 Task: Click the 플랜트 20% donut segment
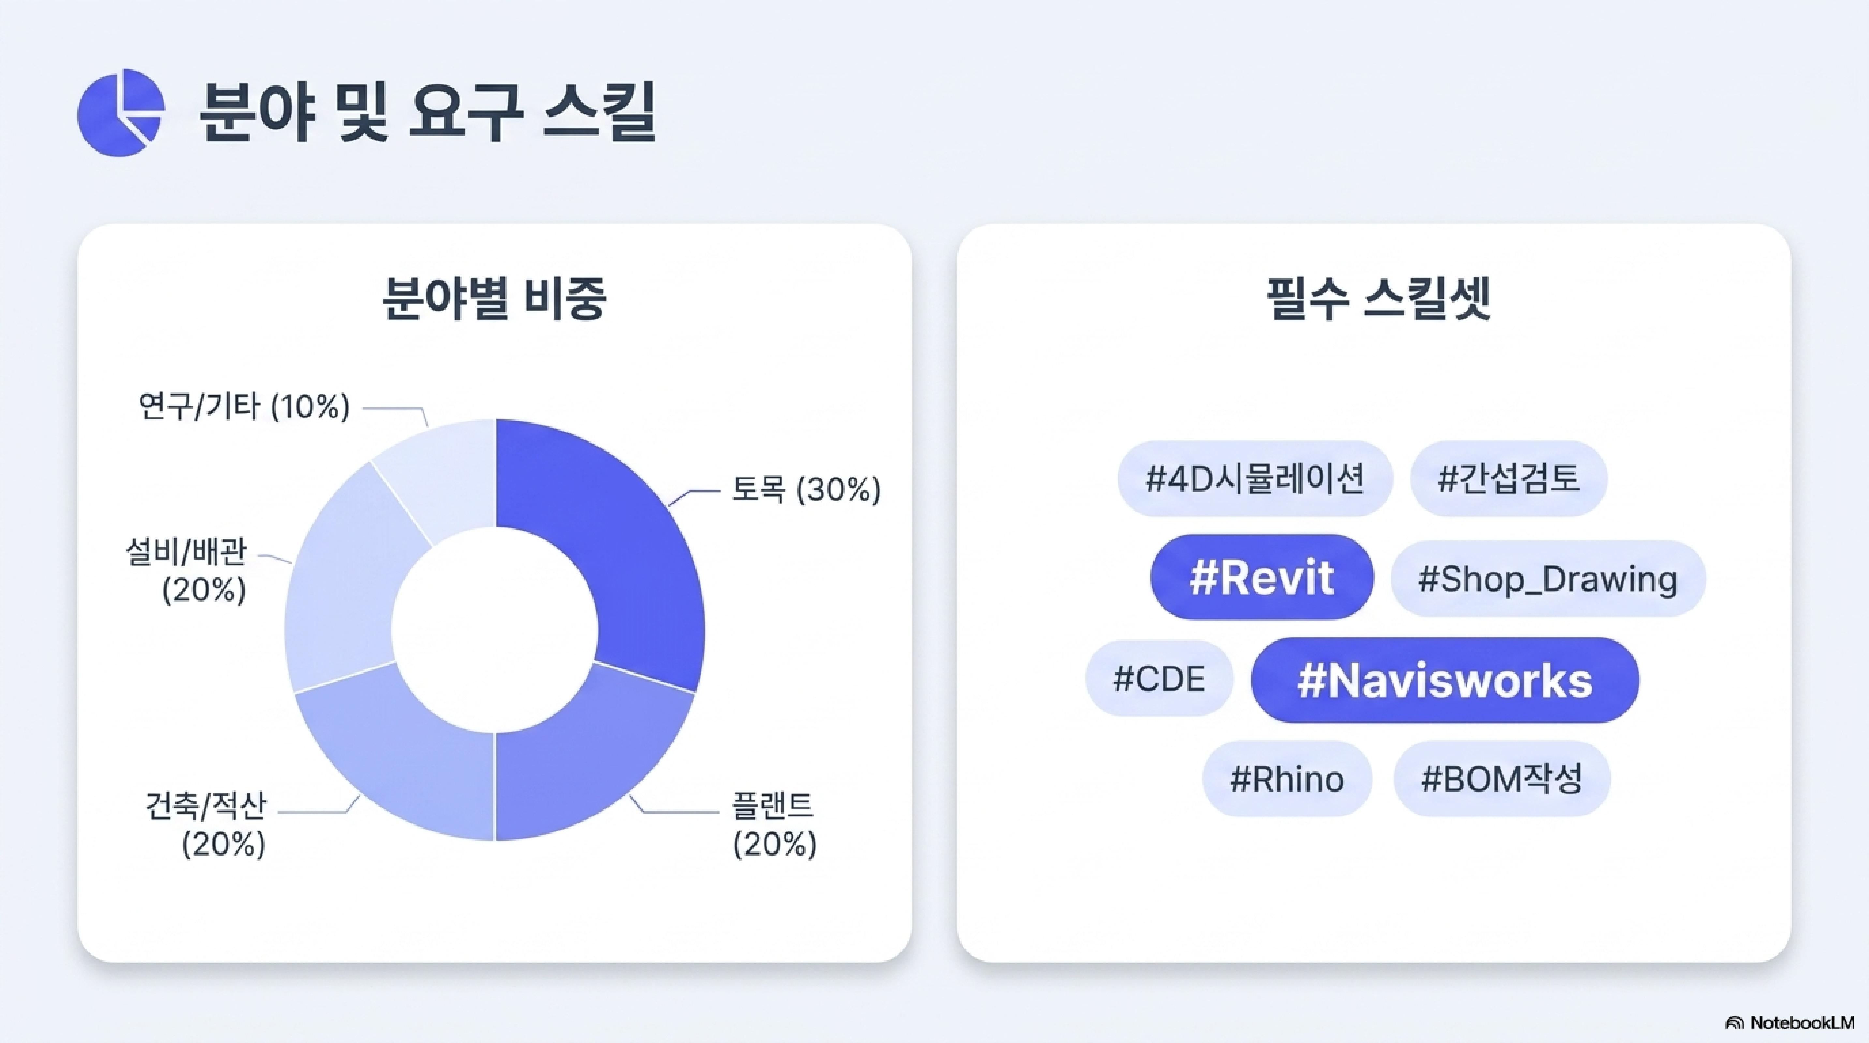pos(588,762)
